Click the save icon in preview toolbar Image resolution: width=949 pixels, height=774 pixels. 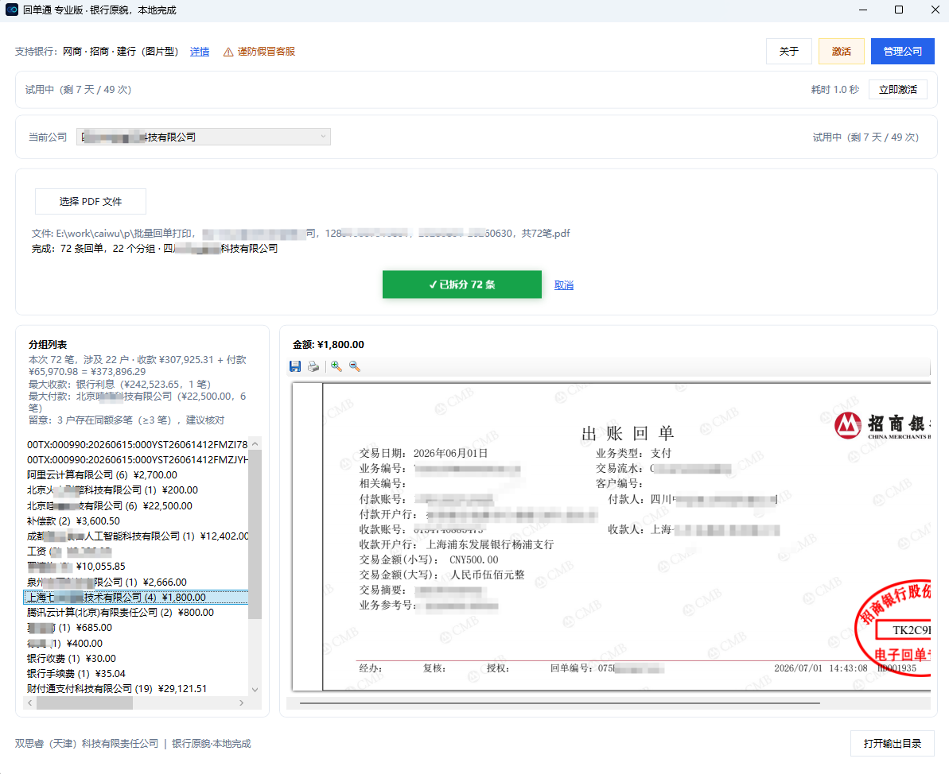pyautogui.click(x=295, y=366)
